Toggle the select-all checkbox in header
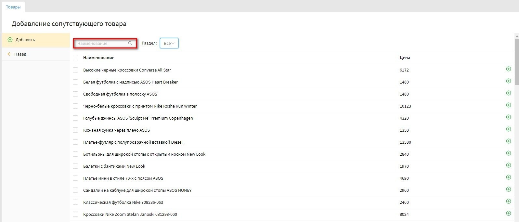Viewport: 519px width, 222px height. click(75, 58)
